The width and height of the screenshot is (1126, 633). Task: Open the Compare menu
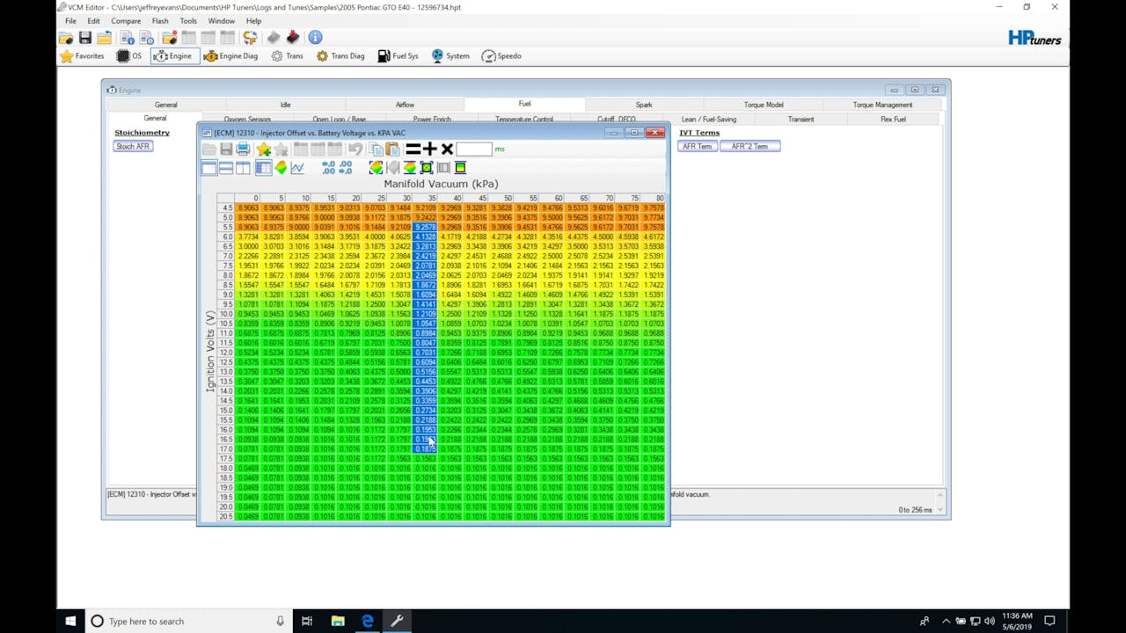126,21
